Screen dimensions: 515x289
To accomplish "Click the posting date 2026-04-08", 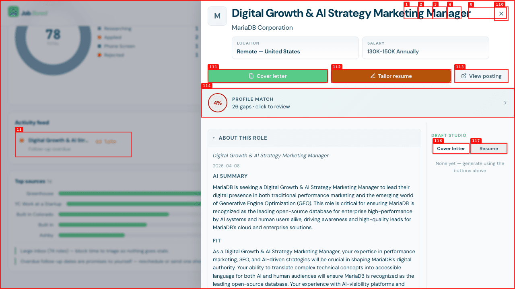I will point(226,166).
